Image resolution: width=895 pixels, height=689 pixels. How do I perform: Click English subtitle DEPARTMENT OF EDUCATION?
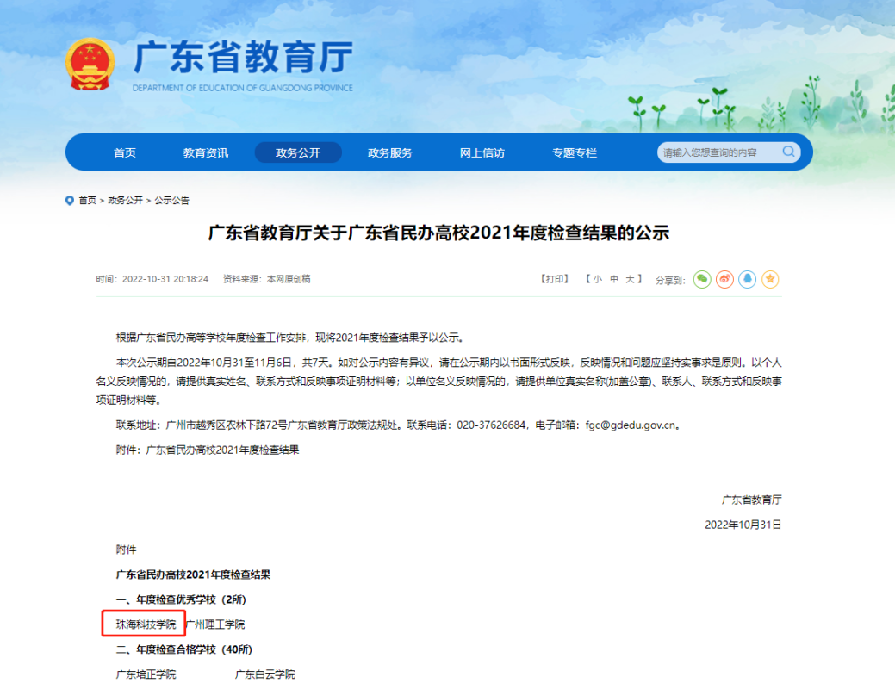click(x=243, y=88)
